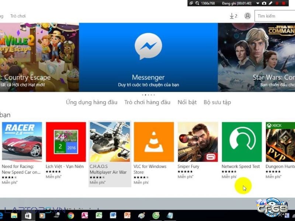Open the VLC for Windows Store app

pos(154,153)
